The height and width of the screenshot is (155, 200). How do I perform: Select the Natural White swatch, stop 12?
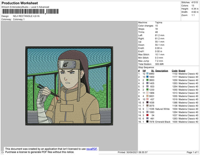147,109
